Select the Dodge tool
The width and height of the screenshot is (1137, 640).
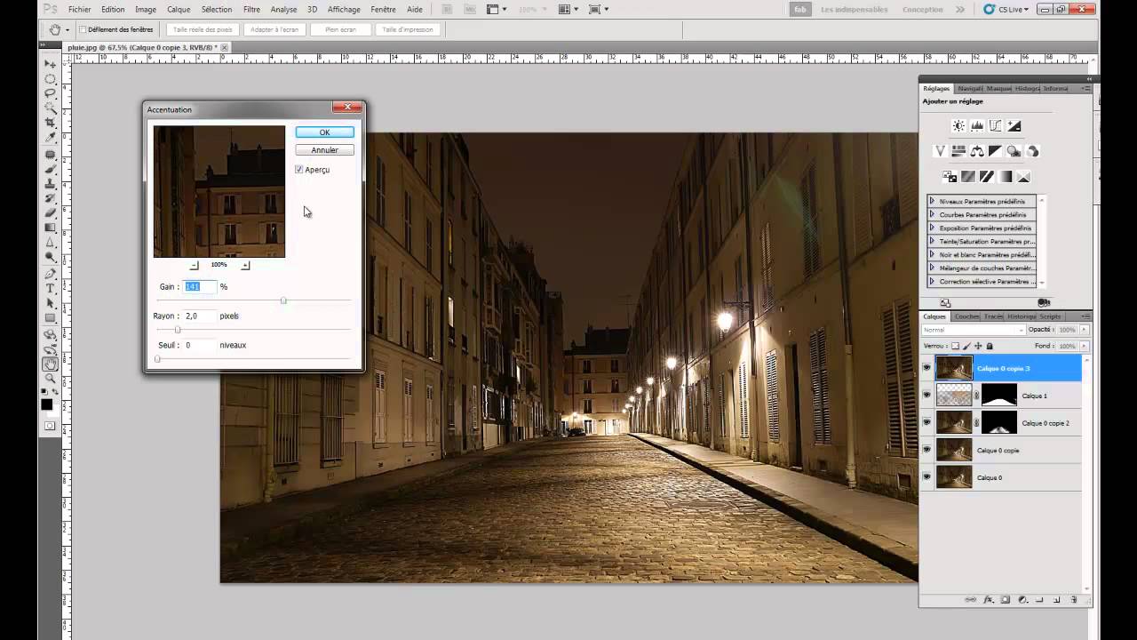50,257
